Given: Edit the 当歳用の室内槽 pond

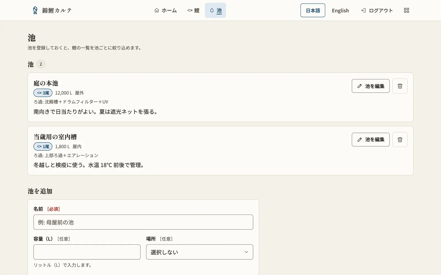Looking at the screenshot, I should tap(370, 140).
